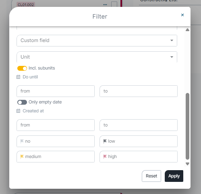Click the scroll-down arrow in the filter list
The width and height of the screenshot is (201, 194).
click(x=187, y=164)
